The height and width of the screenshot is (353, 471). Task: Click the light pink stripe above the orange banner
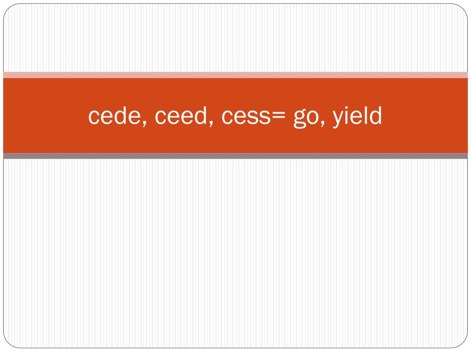[235, 75]
